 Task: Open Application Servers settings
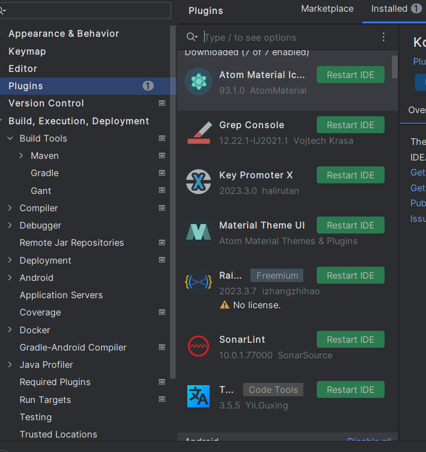(61, 295)
